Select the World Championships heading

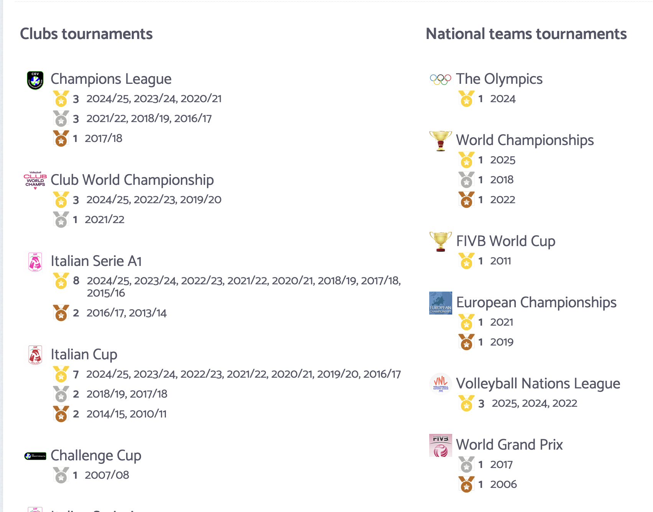coord(525,140)
